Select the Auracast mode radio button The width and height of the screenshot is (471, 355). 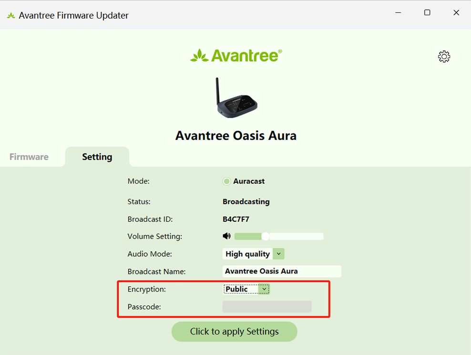point(227,181)
